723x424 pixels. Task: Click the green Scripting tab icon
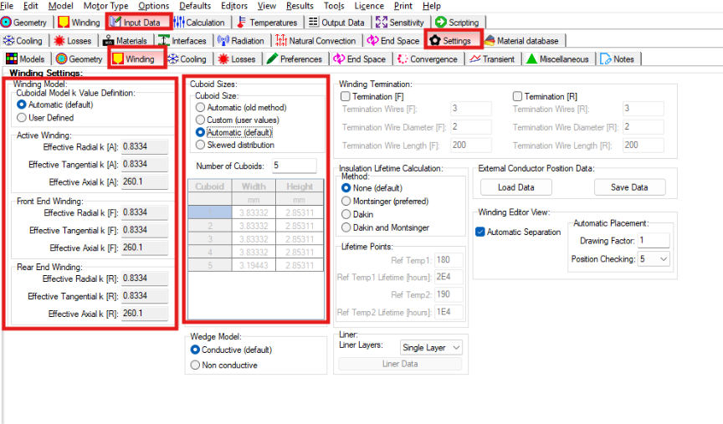coord(440,23)
